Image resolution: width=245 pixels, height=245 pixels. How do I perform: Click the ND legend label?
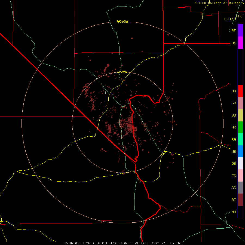(x=234, y=212)
